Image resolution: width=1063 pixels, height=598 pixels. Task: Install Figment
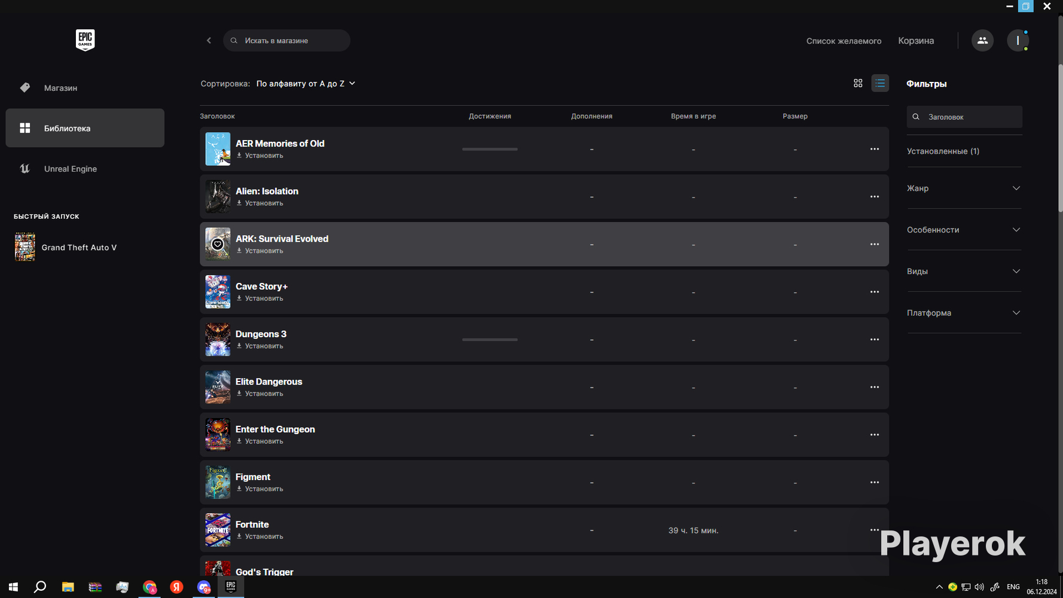point(260,489)
